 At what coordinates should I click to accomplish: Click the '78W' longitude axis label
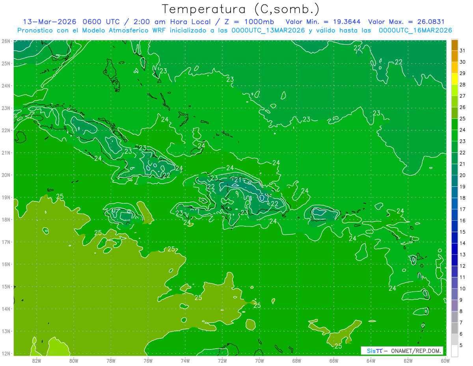111,360
